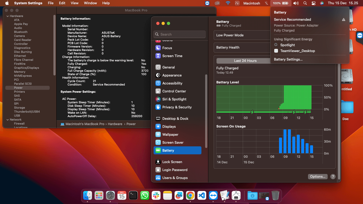363x204 pixels.
Task: Select Battery in the settings sidebar
Action: tap(178, 150)
